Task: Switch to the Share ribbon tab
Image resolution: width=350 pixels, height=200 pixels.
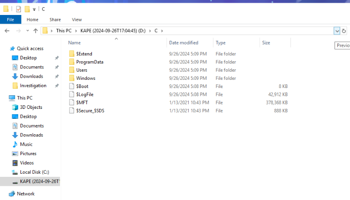Action: point(55,20)
